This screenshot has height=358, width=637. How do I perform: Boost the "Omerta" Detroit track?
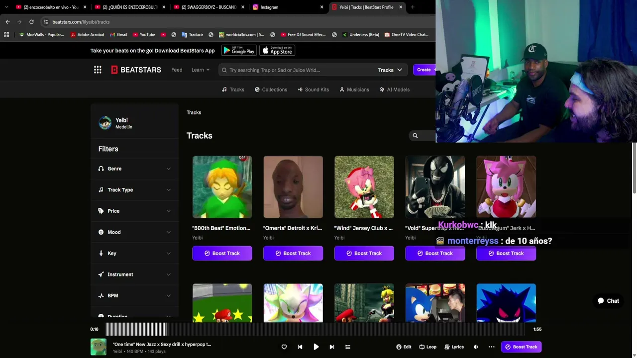pyautogui.click(x=293, y=254)
